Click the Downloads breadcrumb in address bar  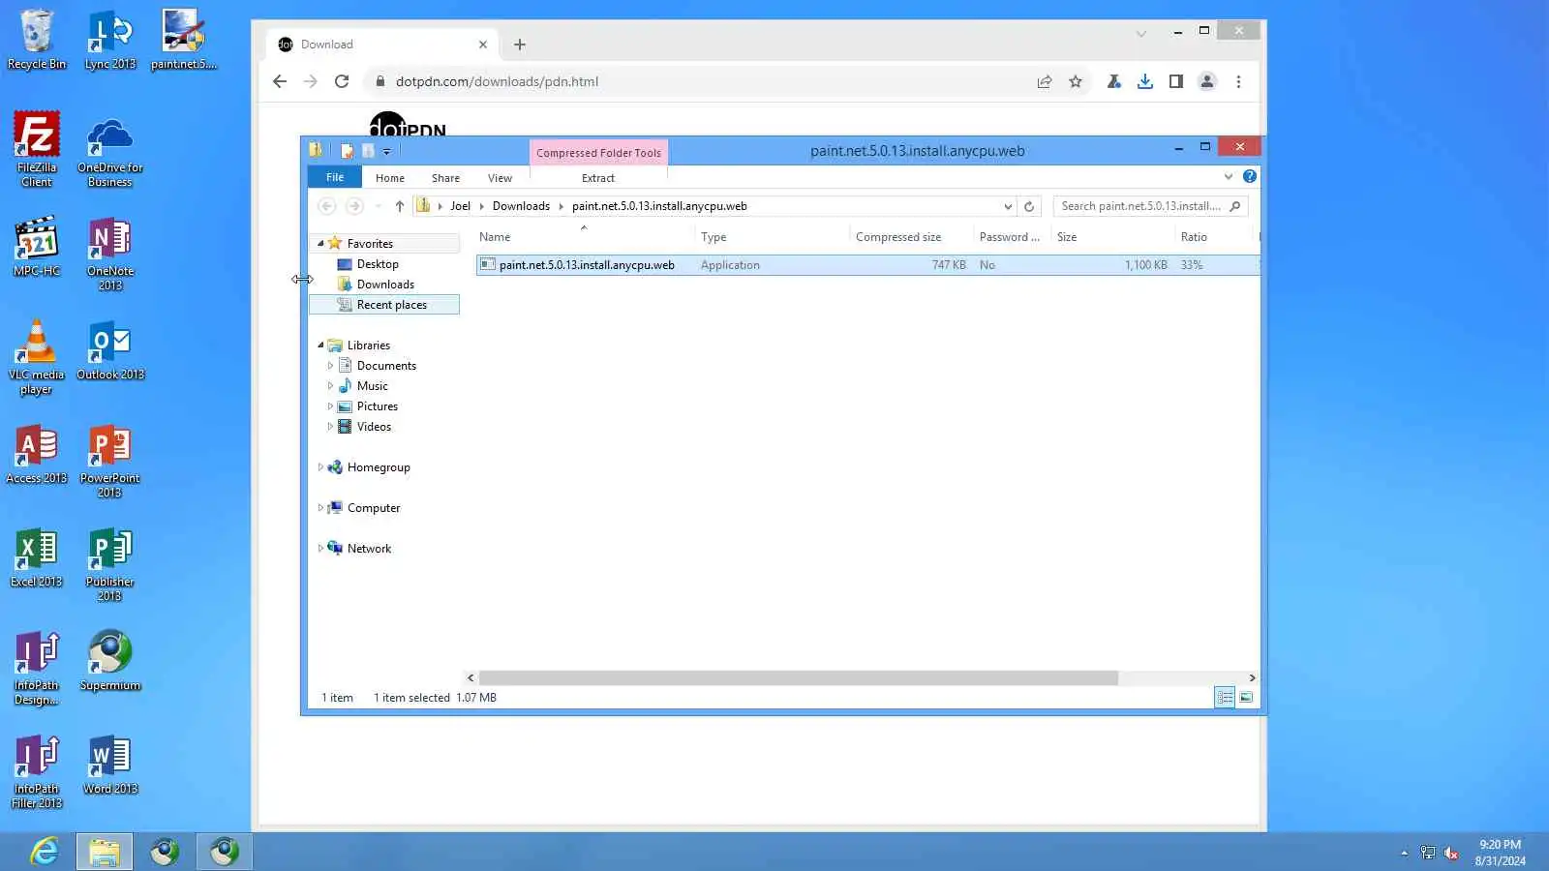[x=521, y=206]
